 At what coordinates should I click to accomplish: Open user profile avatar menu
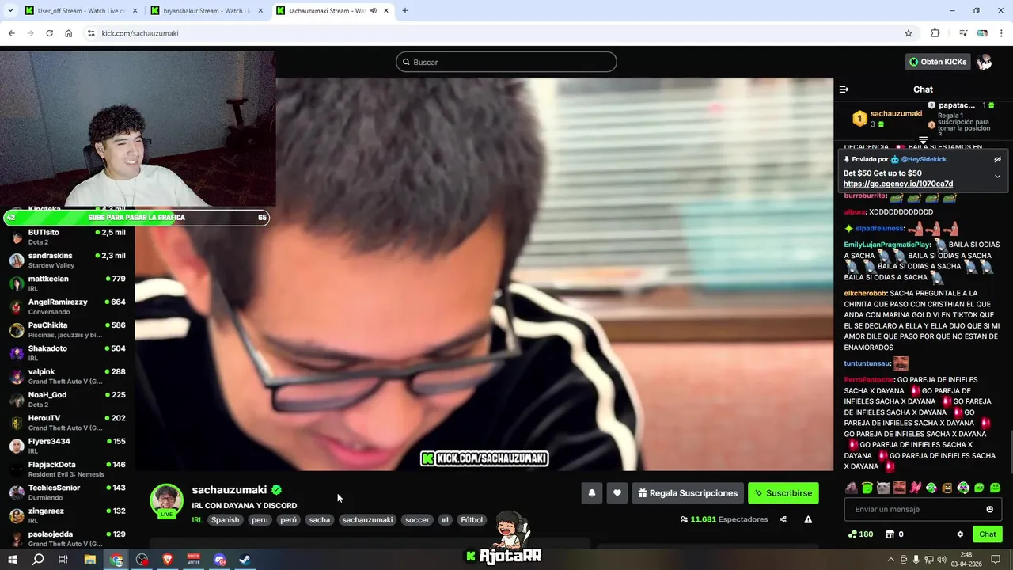point(985,62)
